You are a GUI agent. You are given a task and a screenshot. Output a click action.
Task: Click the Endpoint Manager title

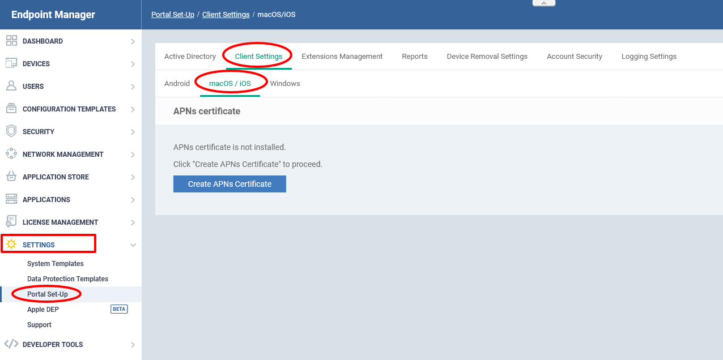(x=53, y=15)
